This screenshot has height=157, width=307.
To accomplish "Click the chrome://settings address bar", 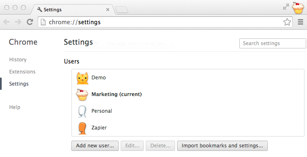I will tap(165, 22).
